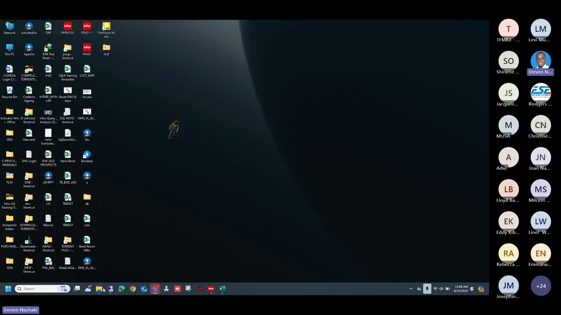Select the COMESA Login Word document
561x315 pixels.
tap(10, 73)
